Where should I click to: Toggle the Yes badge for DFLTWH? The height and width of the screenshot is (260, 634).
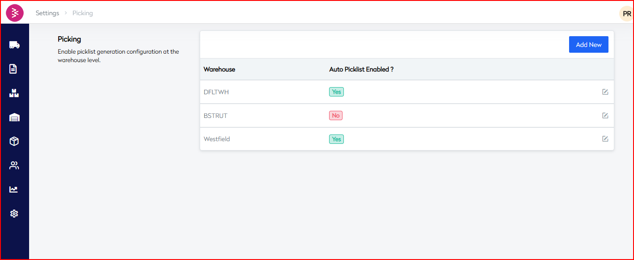coord(336,92)
